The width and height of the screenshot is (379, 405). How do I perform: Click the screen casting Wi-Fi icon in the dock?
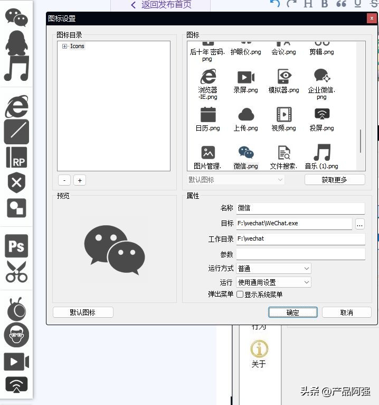[x=16, y=385]
